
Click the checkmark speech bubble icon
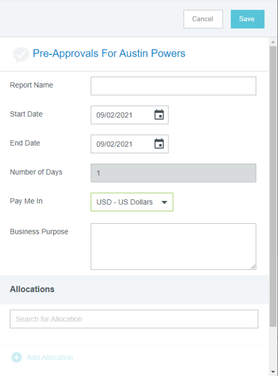tap(21, 54)
